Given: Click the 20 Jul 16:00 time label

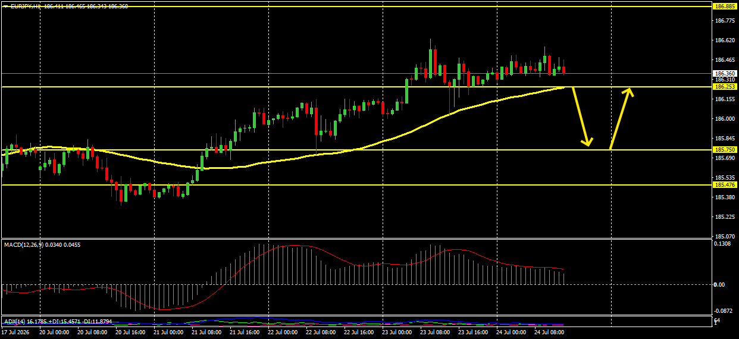Looking at the screenshot, I should pyautogui.click(x=130, y=332).
